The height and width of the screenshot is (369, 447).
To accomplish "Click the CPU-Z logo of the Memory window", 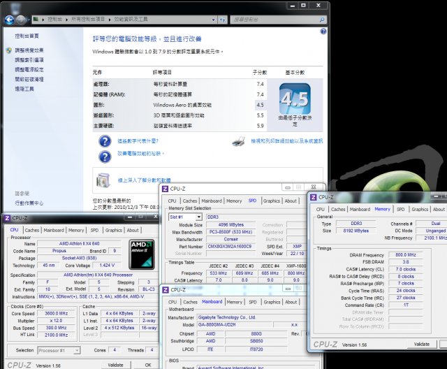I will [x=314, y=197].
